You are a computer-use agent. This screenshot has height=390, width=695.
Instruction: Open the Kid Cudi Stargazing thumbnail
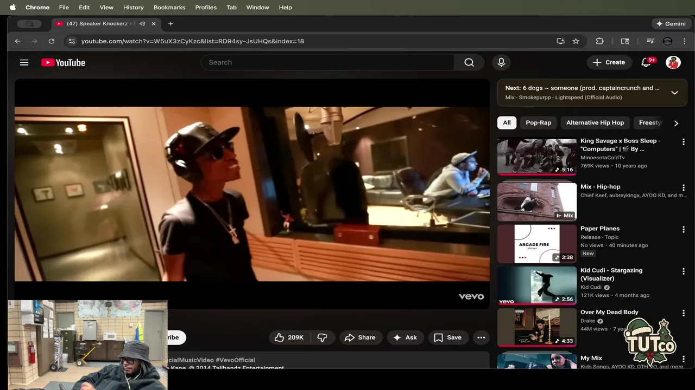click(x=537, y=285)
